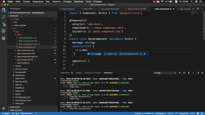The height and width of the screenshot is (115, 205).
Task: Click the notifications bell in status bar
Action: 202,113
